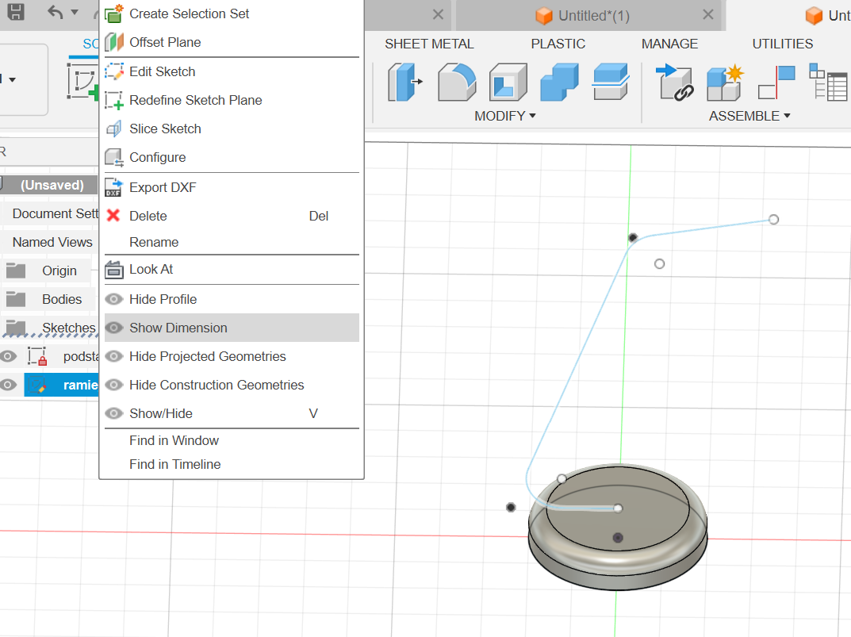
Task: Select Edit Sketch from context menu
Action: [162, 71]
